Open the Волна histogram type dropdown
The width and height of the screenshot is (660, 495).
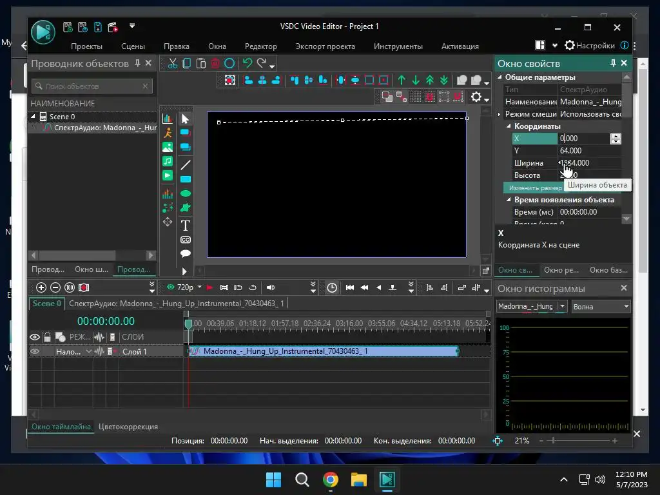pos(601,307)
